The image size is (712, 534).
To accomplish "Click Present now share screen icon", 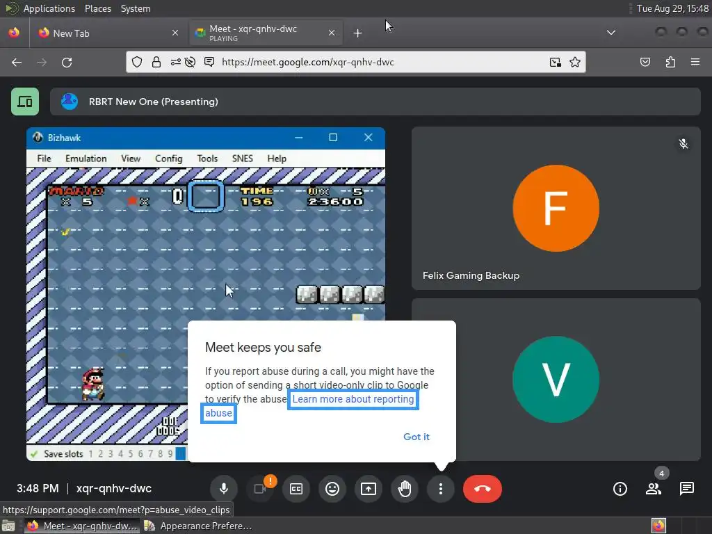I will click(x=369, y=489).
